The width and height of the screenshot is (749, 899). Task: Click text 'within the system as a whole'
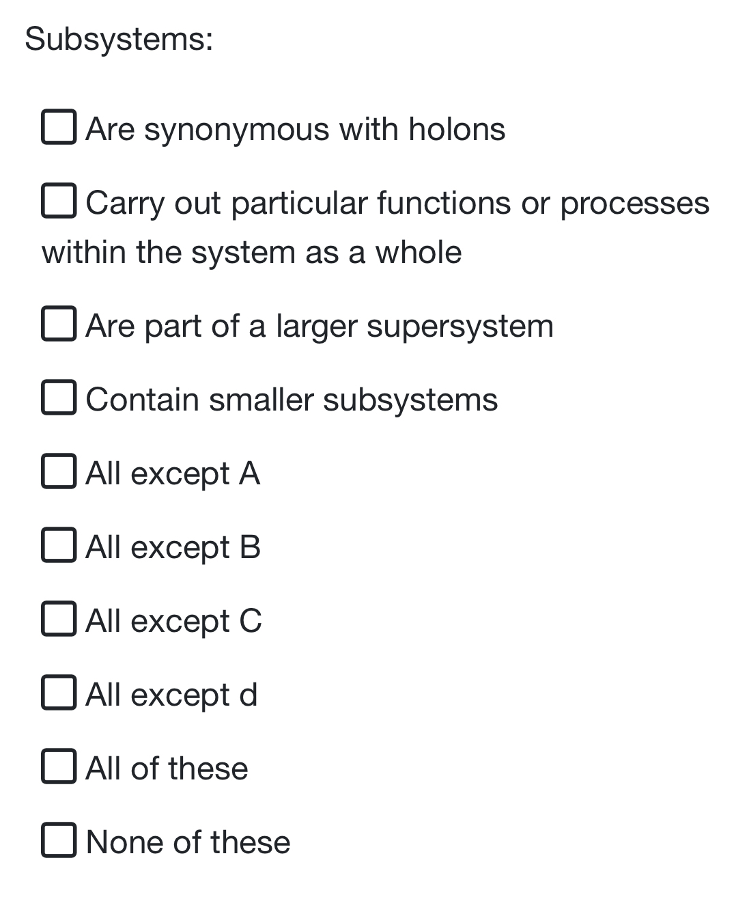pos(251,251)
